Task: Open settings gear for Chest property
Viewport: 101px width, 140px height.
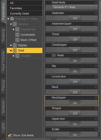Action: [96, 34]
